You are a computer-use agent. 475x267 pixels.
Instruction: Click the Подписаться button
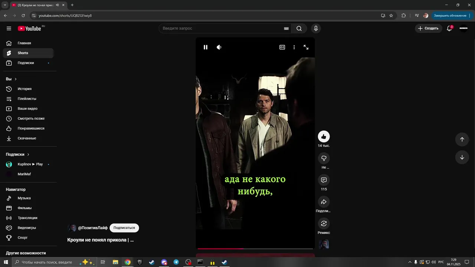tap(124, 228)
